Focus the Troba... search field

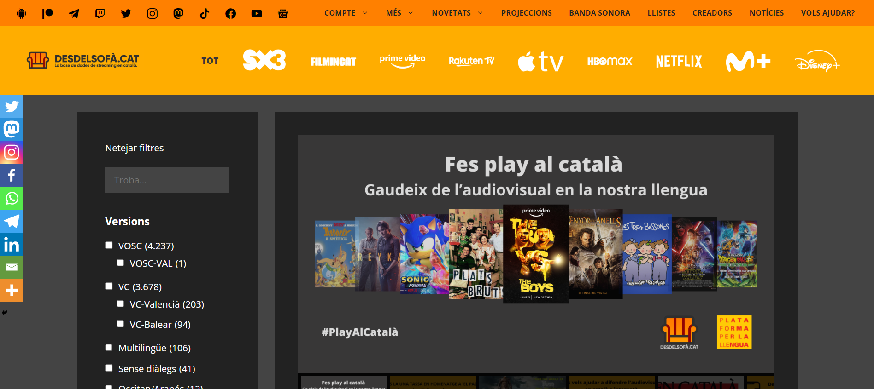point(167,180)
